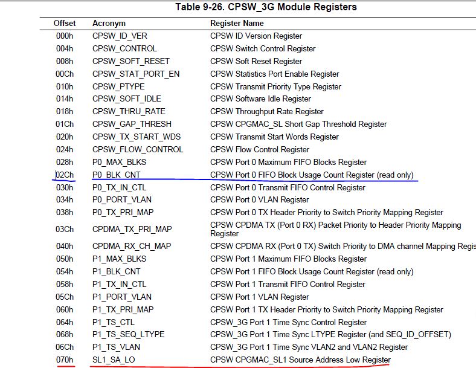Click the acronym 'CPSW_GAP_THRESH'
Screen dimensions: 476x368
click(132, 124)
